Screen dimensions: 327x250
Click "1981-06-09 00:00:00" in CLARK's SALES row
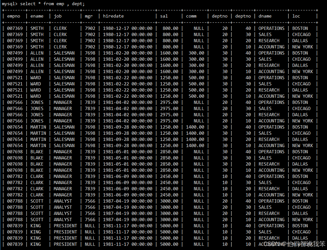click(128, 182)
